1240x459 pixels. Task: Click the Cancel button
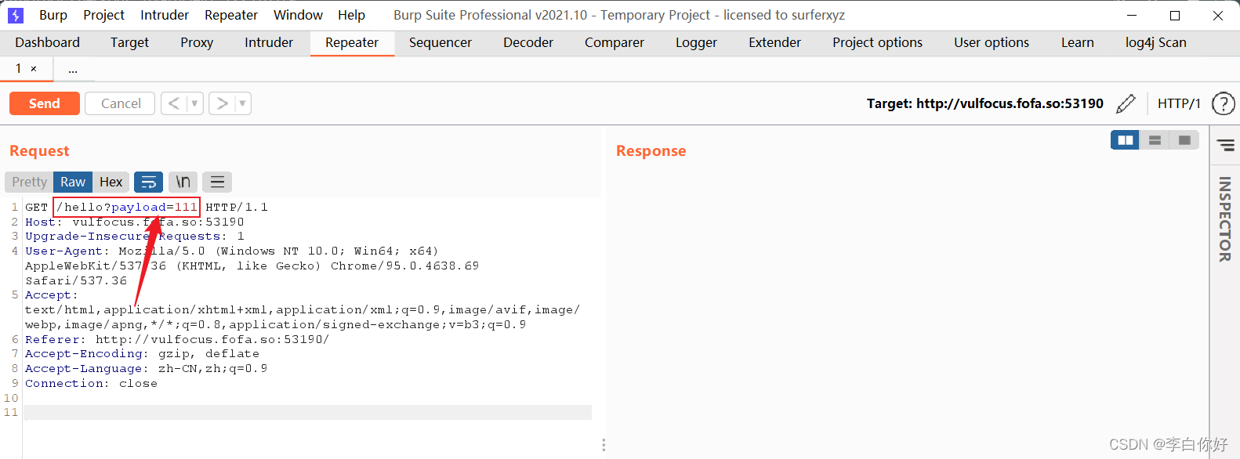tap(121, 103)
